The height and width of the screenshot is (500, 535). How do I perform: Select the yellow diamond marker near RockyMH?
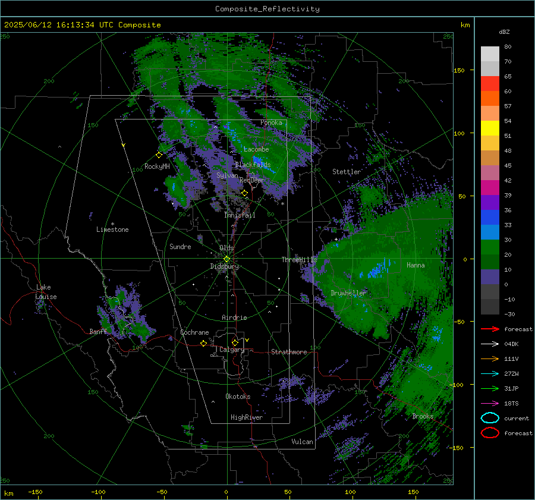pyautogui.click(x=159, y=155)
